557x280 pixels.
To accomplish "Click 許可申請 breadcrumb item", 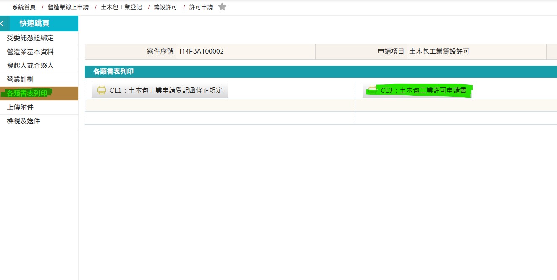I will [x=201, y=7].
